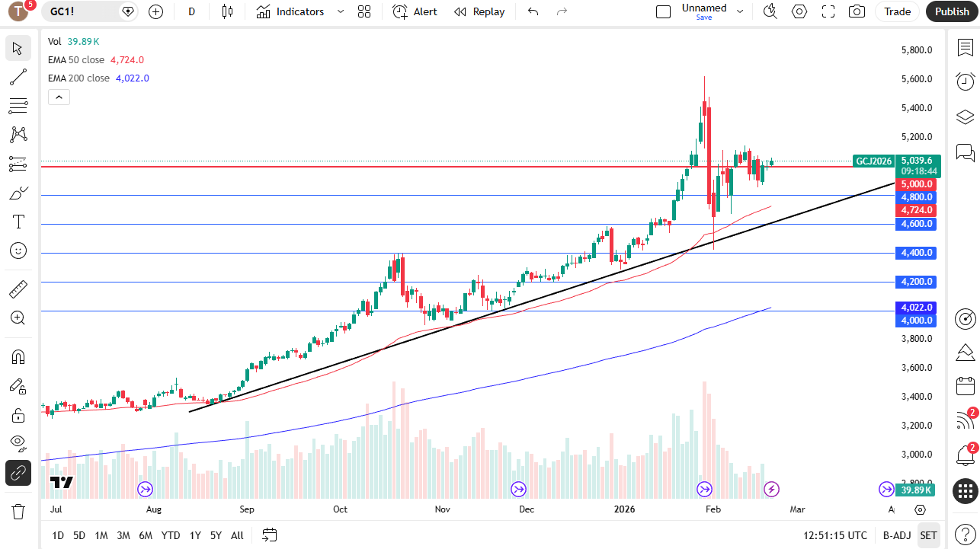The height and width of the screenshot is (549, 980).
Task: Toggle the SET settlement option
Action: 928,535
